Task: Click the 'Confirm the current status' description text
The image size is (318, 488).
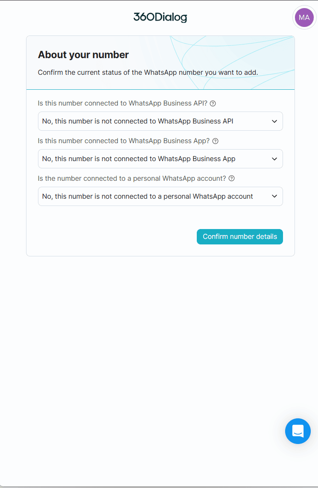Action: [148, 72]
